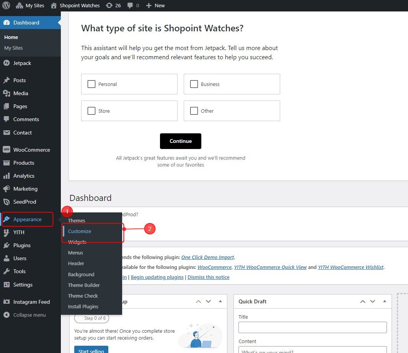Open the My Sites network icon

[x=20, y=5]
